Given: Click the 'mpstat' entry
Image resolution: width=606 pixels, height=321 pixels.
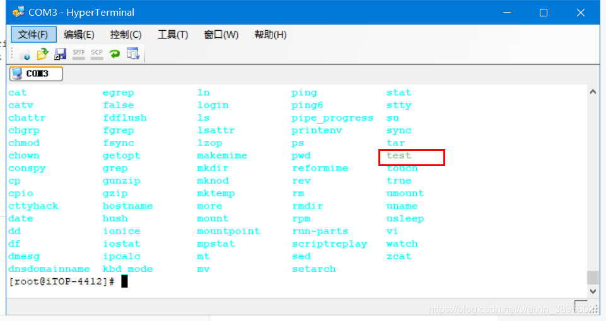Looking at the screenshot, I should click(x=216, y=244).
